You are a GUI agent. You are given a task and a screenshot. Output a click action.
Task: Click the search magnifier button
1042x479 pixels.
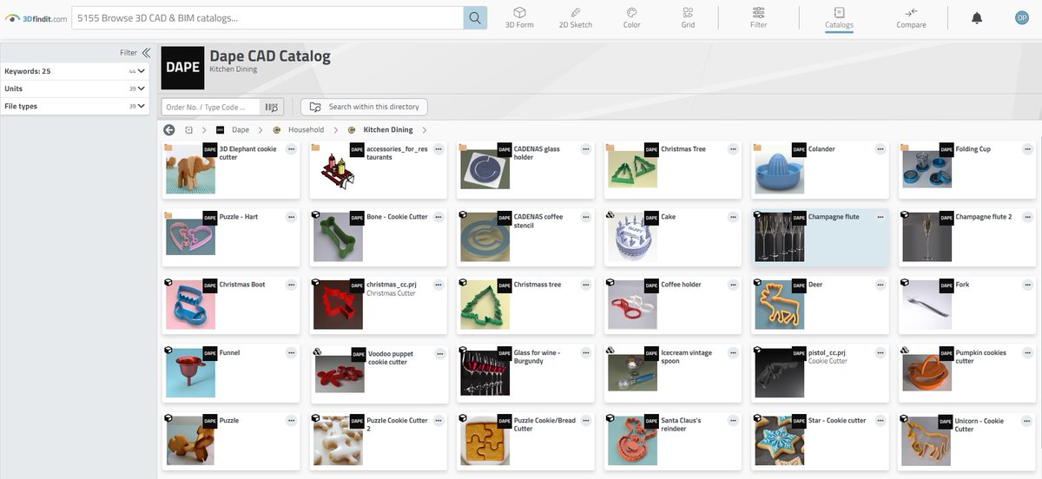475,17
